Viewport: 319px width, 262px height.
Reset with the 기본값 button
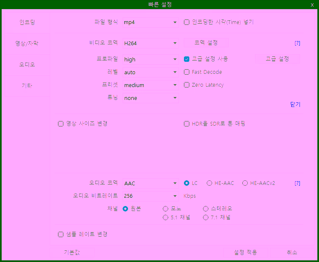coord(72,252)
